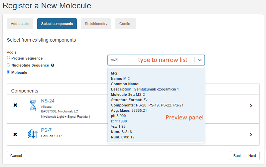Open the molecule search dropdown arrow
Viewport: 266px width, 167px height.
point(199,60)
